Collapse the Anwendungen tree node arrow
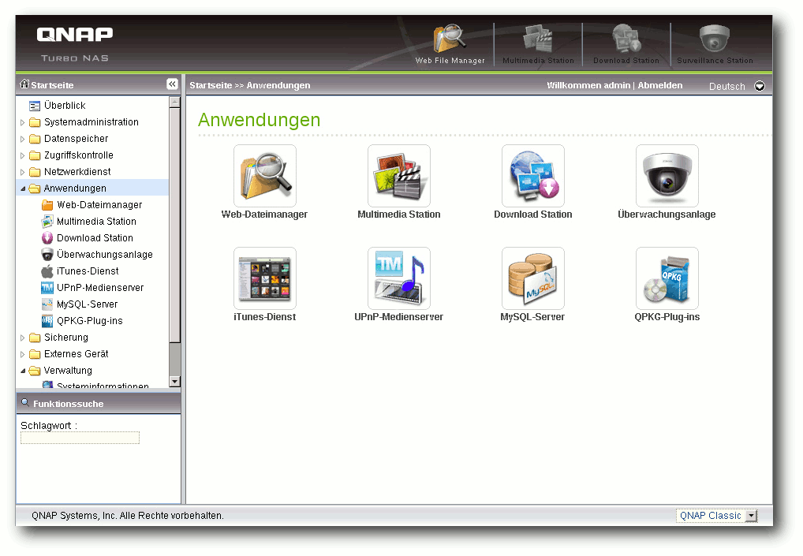This screenshot has height=556, width=803. (23, 188)
